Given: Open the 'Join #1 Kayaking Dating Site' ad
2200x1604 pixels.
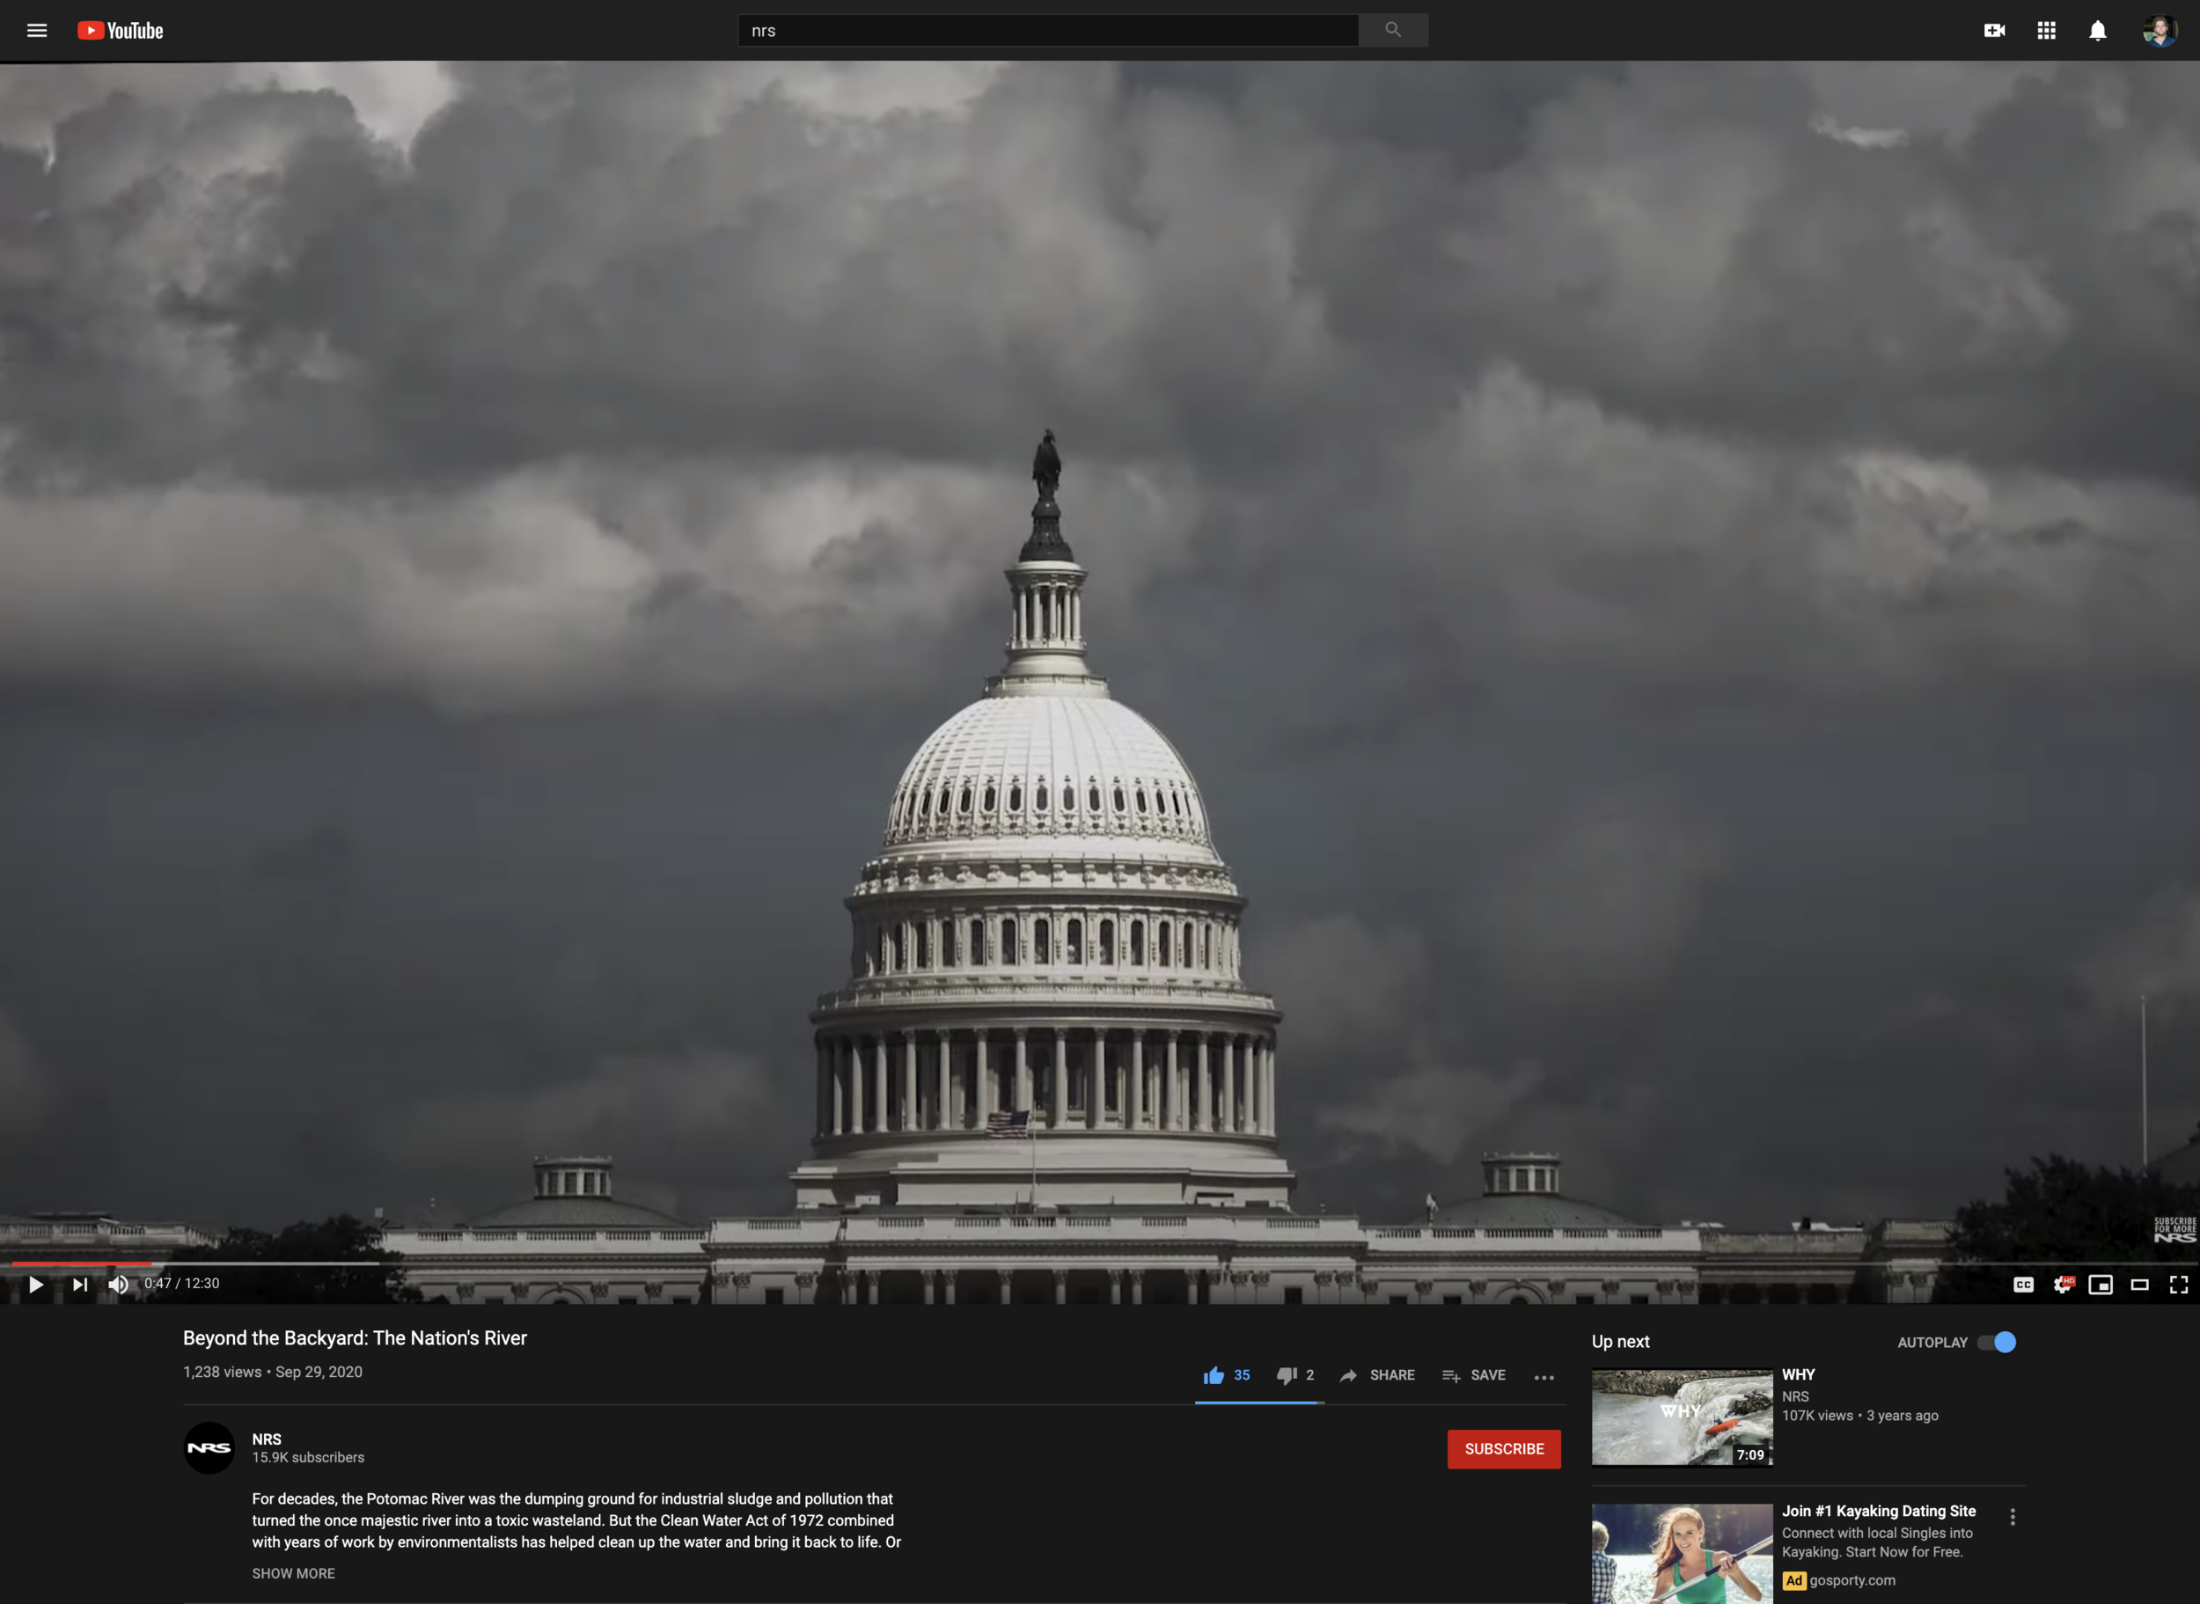Looking at the screenshot, I should pos(1879,1511).
